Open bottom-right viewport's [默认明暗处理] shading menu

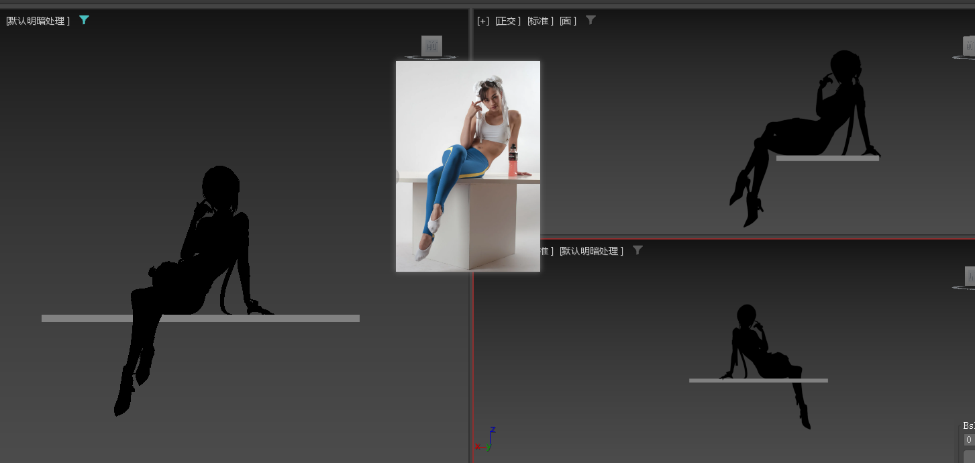pos(591,251)
